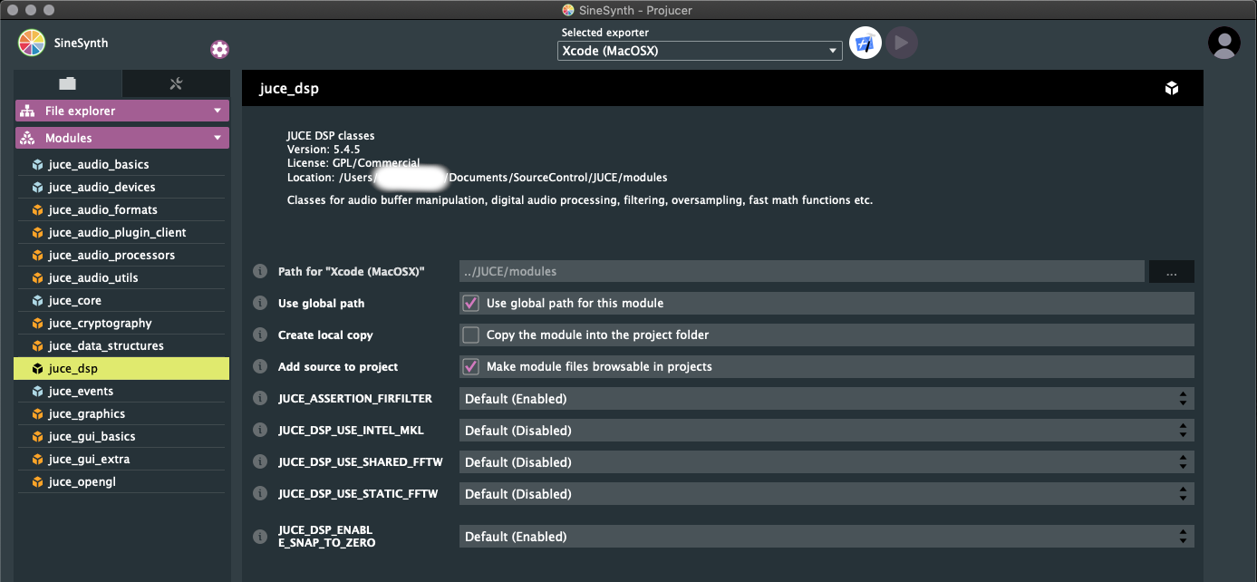Click the module cube icon in juce_dsp header
This screenshot has height=582, width=1257.
(1172, 88)
